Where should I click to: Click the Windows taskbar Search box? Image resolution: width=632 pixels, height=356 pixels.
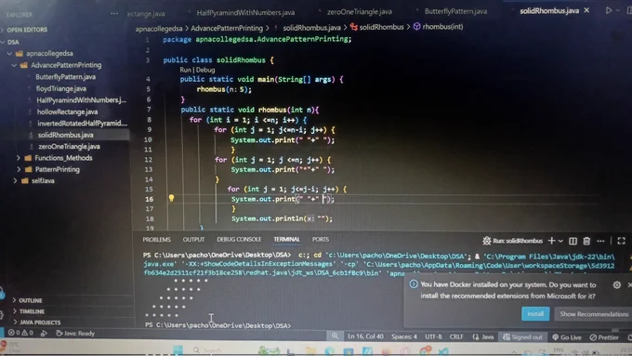[x=214, y=349]
